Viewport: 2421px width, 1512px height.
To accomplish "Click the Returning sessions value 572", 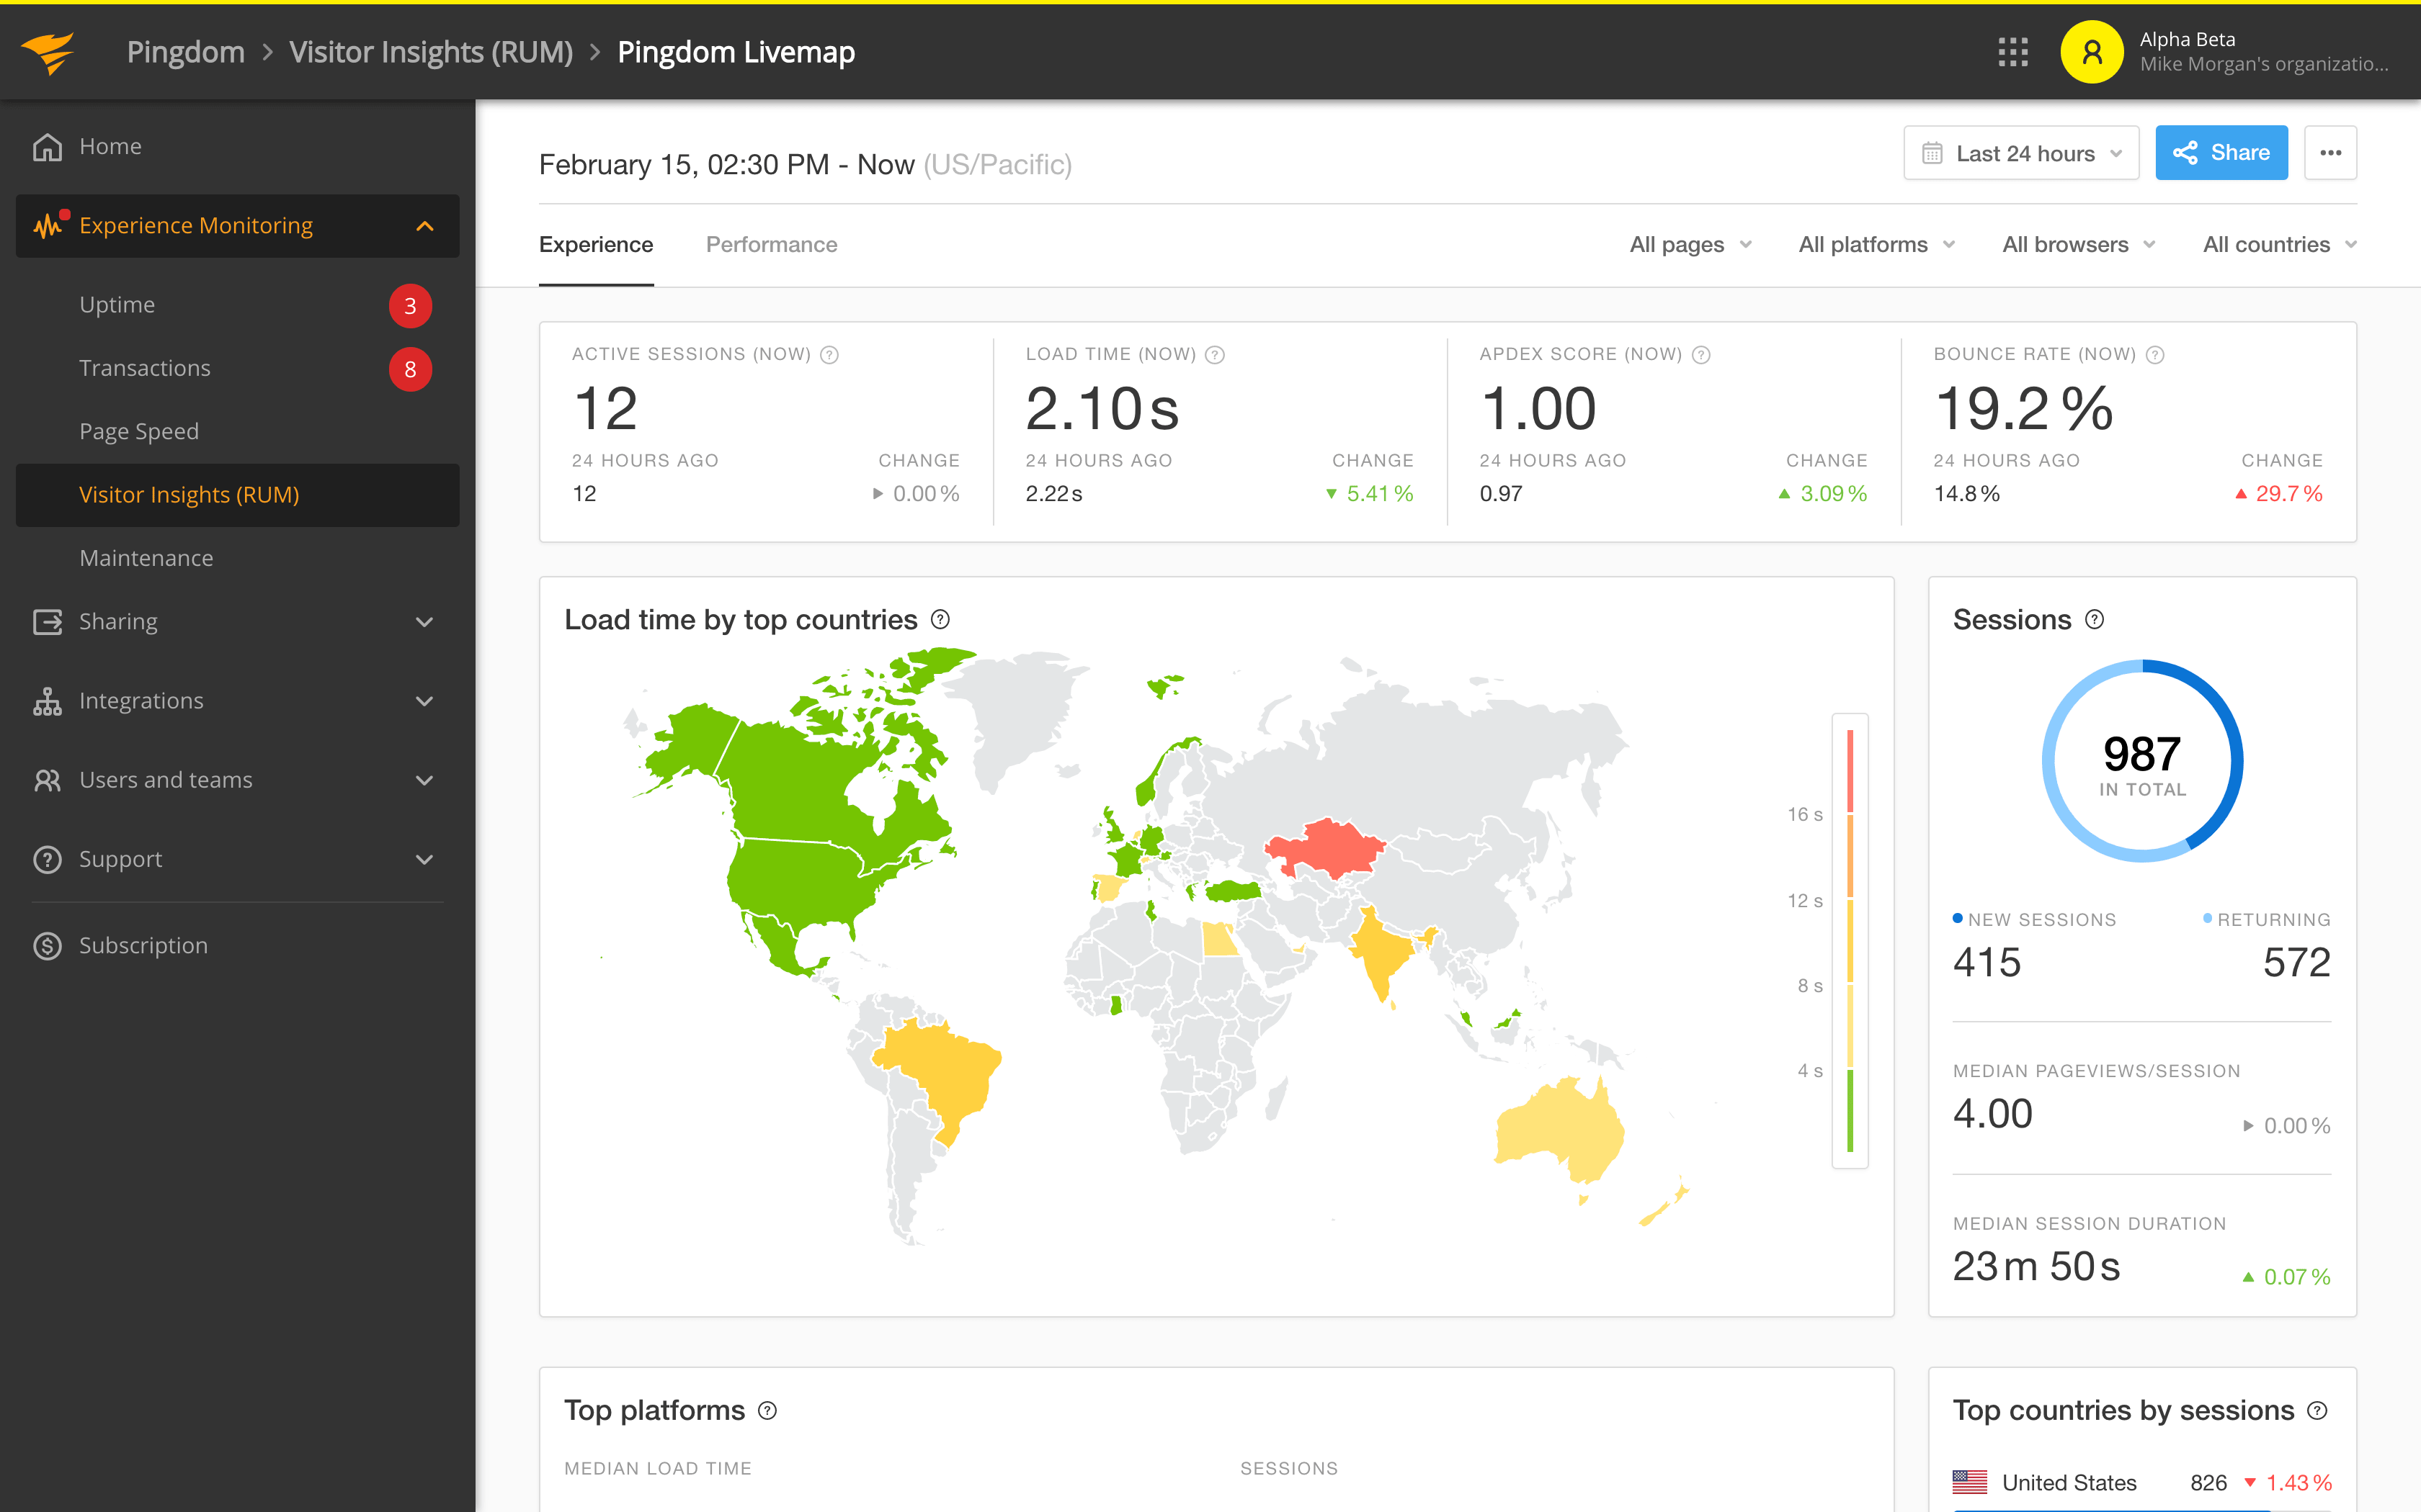I will 2297,962.
